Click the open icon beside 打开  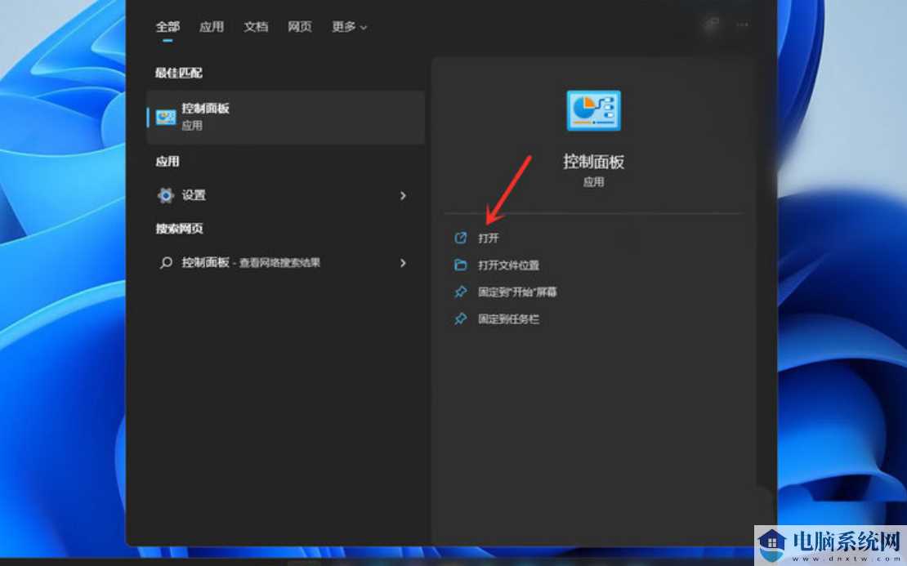(x=461, y=238)
